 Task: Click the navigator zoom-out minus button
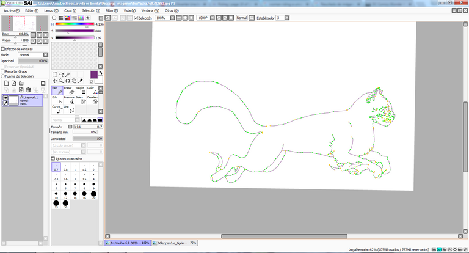(33, 35)
